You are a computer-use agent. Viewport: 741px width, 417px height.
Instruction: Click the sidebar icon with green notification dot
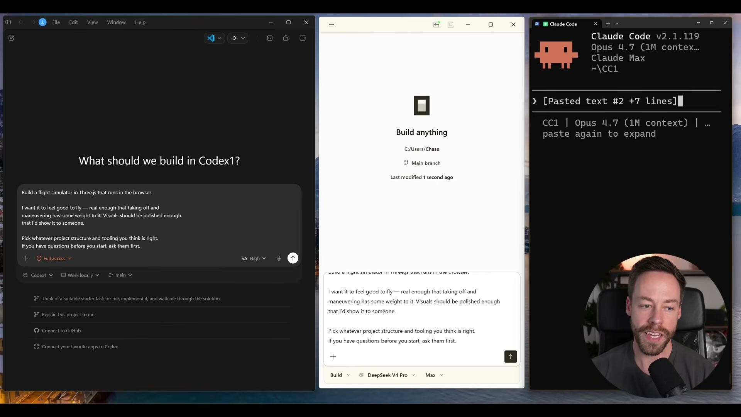coord(436,24)
